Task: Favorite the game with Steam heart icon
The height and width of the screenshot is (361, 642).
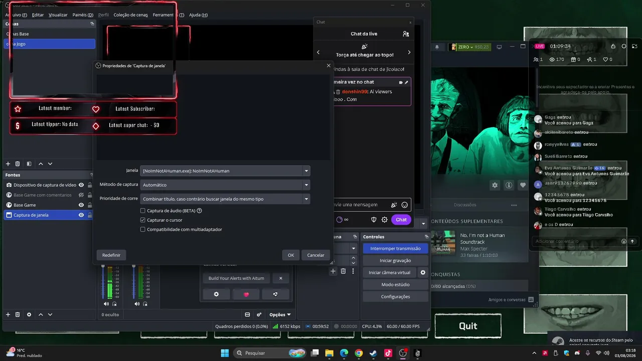Action: [523, 185]
